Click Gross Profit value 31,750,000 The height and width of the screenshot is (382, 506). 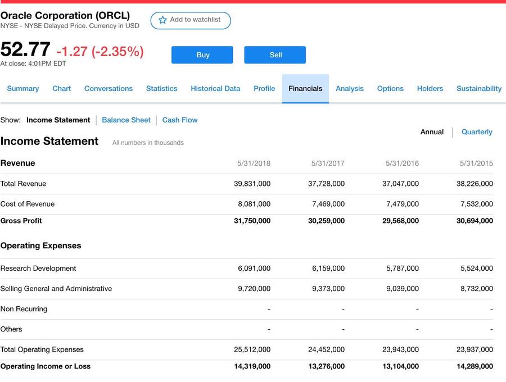[x=252, y=221]
